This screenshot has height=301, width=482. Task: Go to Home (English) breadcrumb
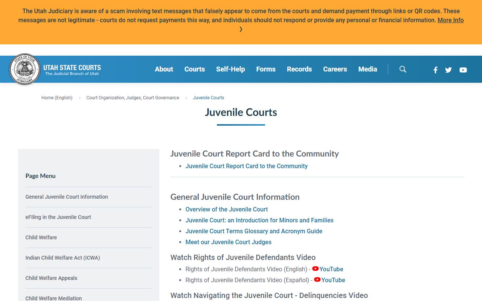point(57,98)
